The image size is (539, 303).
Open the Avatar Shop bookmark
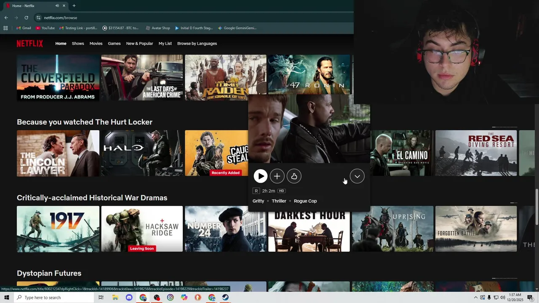pyautogui.click(x=158, y=28)
